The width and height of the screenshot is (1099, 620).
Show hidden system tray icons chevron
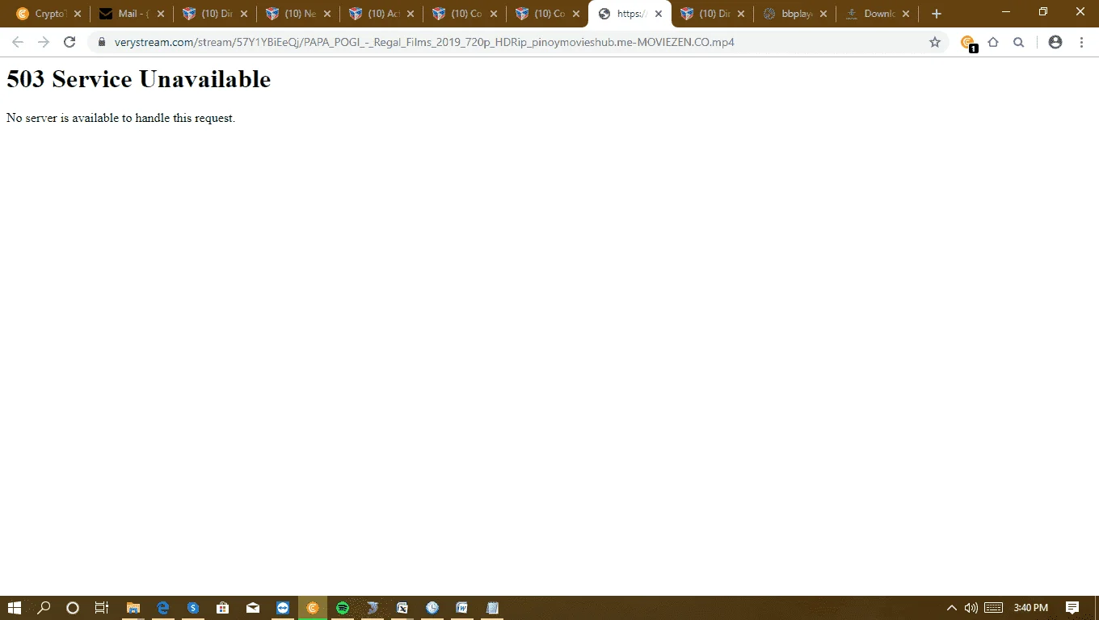pos(951,608)
